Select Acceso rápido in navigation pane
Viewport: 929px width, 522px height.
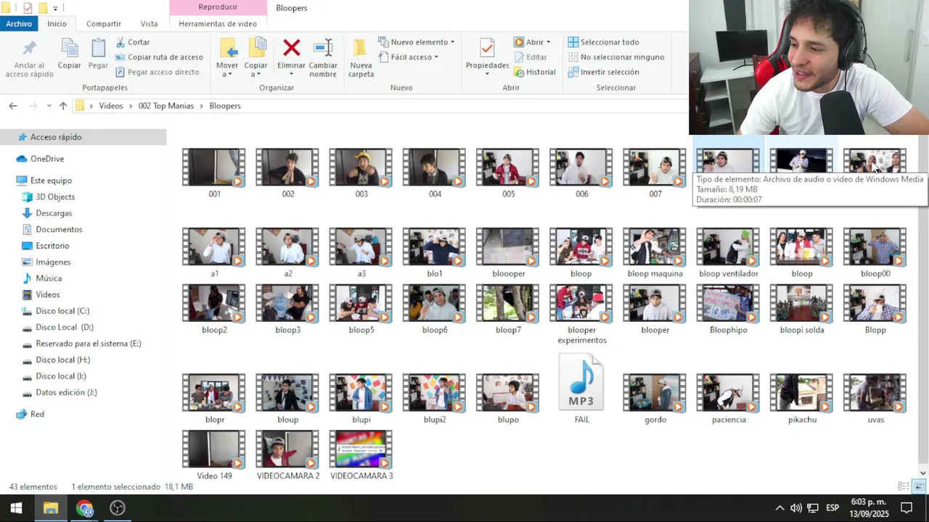click(83, 137)
